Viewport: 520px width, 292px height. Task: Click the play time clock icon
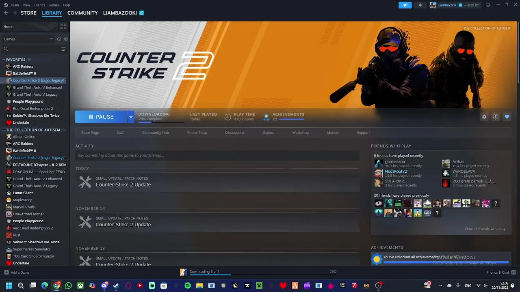(x=227, y=117)
